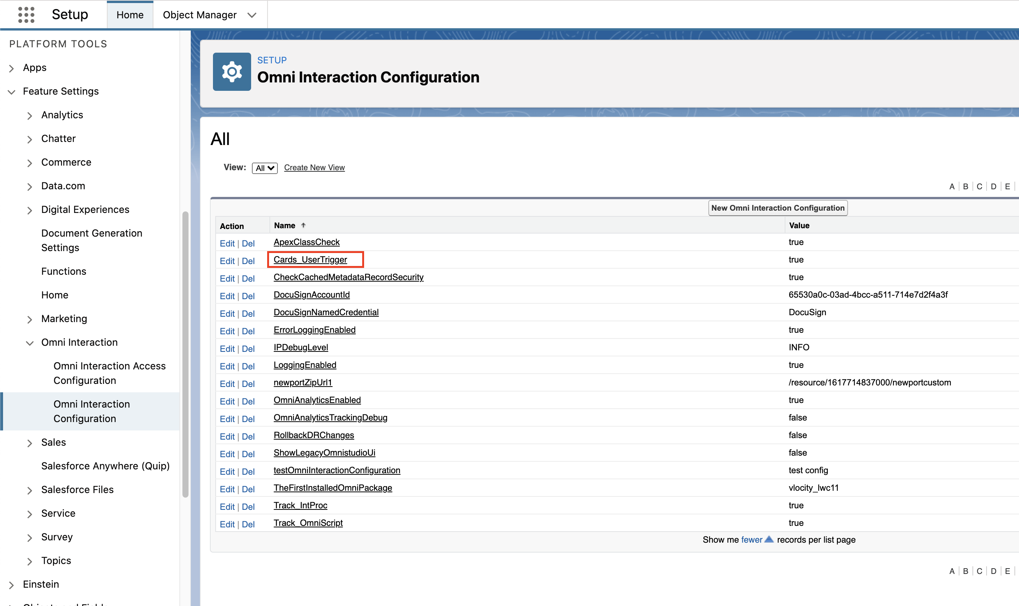The width and height of the screenshot is (1019, 606).
Task: Filter by letter A in top alphabet bar
Action: tap(951, 187)
